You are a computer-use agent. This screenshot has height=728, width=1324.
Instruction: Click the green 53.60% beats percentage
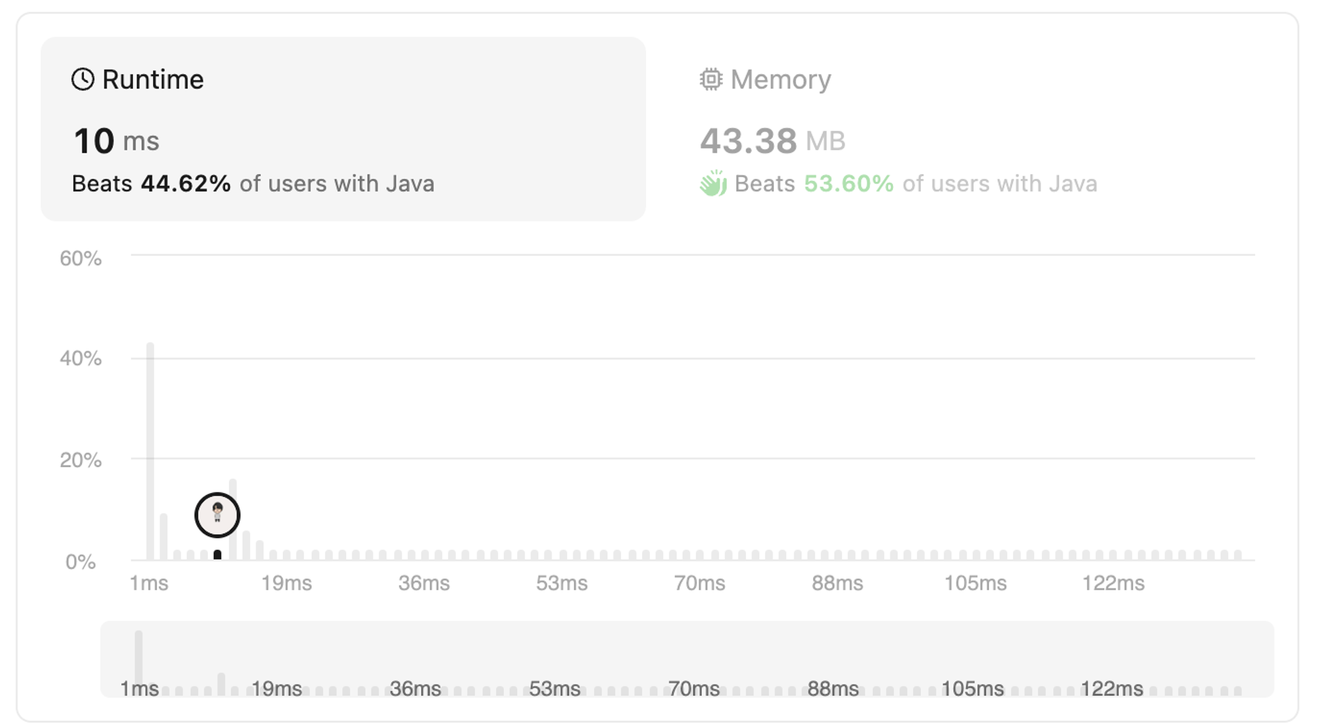[849, 183]
